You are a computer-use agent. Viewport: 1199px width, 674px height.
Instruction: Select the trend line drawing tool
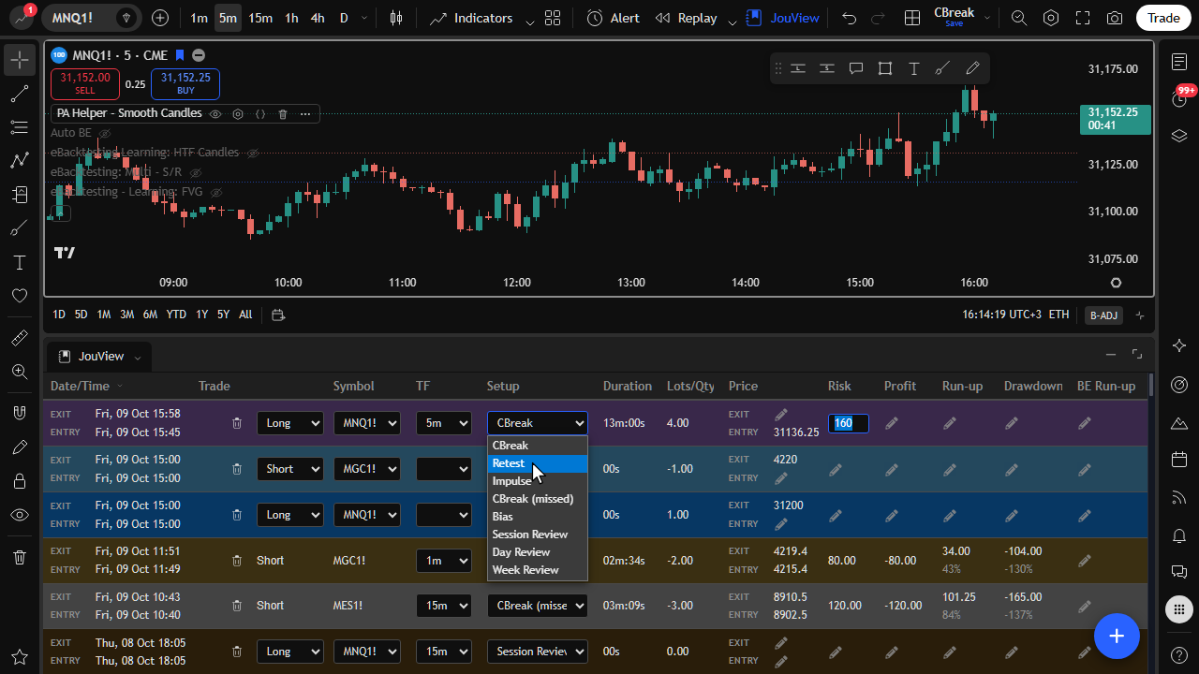click(19, 94)
